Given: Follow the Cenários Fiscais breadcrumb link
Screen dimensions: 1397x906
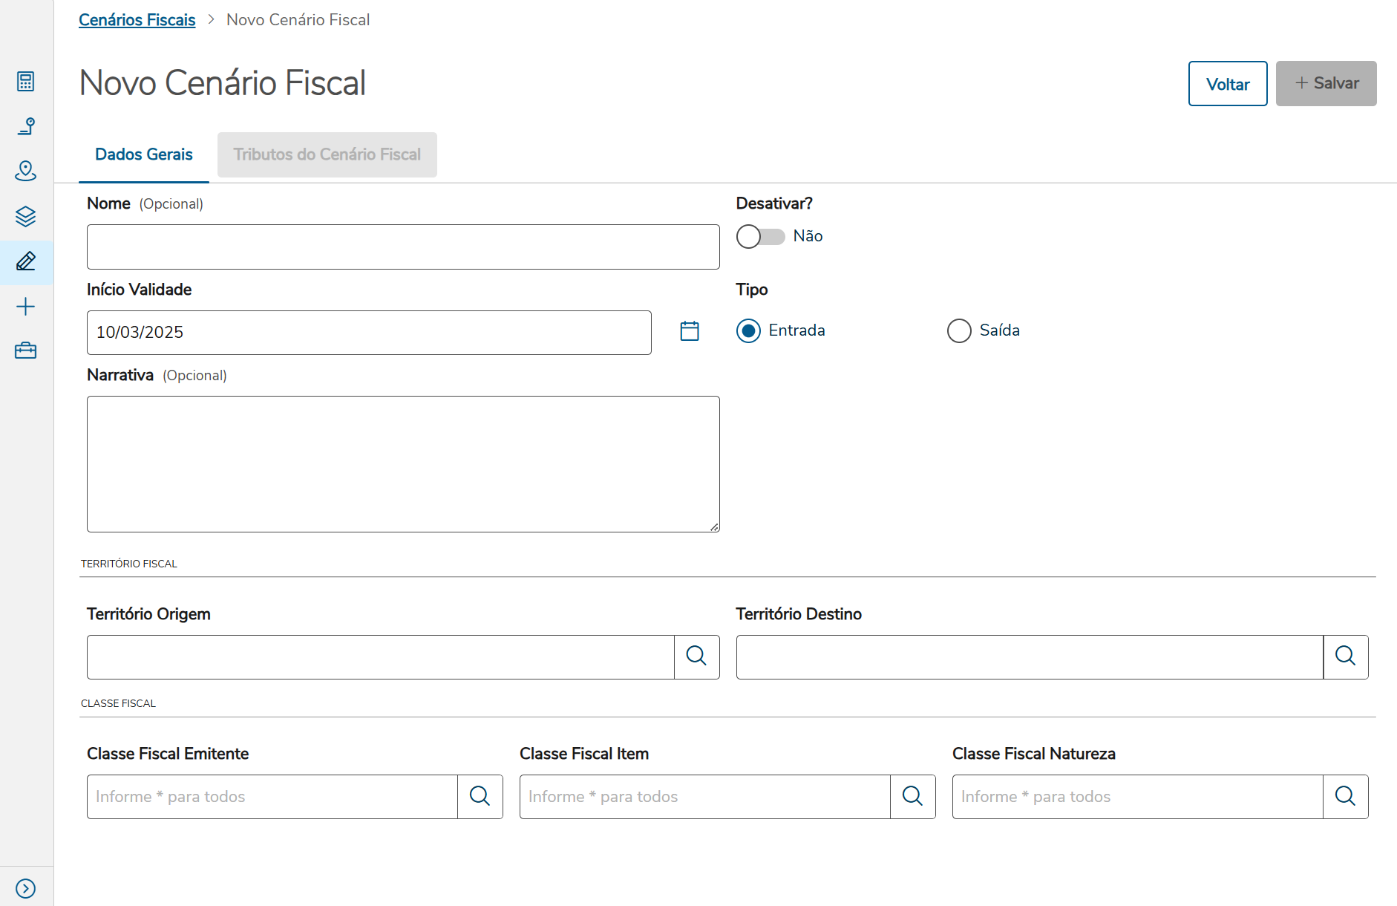Looking at the screenshot, I should tap(137, 20).
